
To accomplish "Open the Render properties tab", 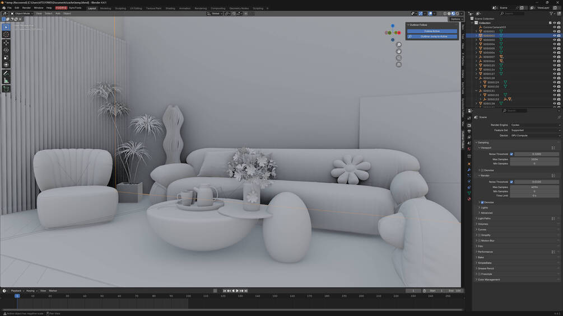I will [469, 126].
